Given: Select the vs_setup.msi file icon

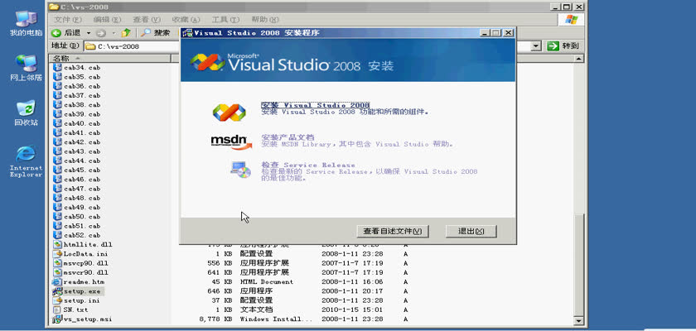Looking at the screenshot, I should [57, 319].
